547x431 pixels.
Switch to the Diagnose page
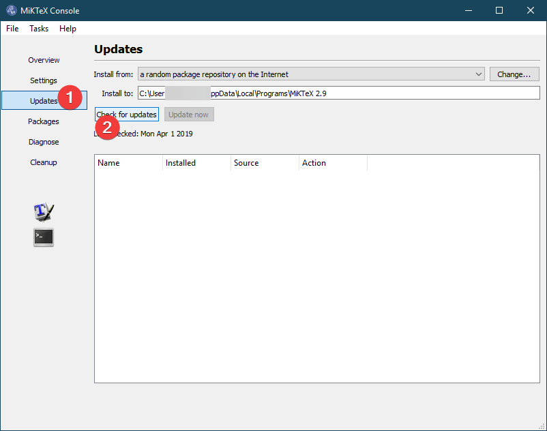[44, 142]
